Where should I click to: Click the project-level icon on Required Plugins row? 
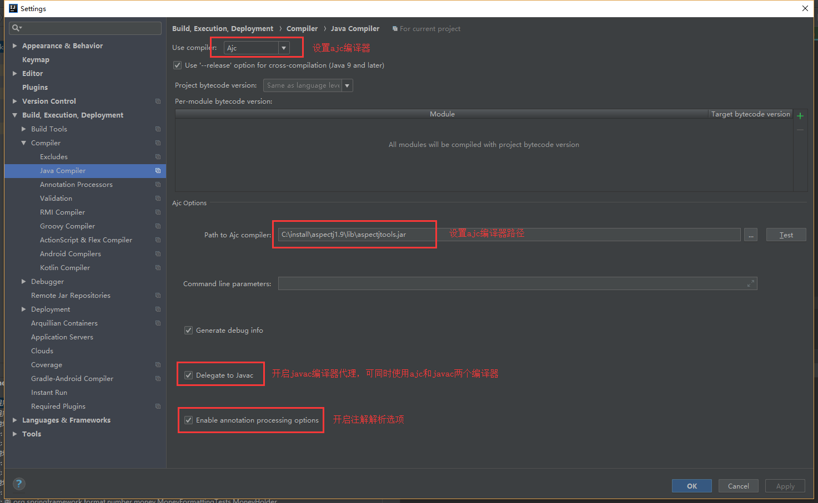click(x=158, y=407)
